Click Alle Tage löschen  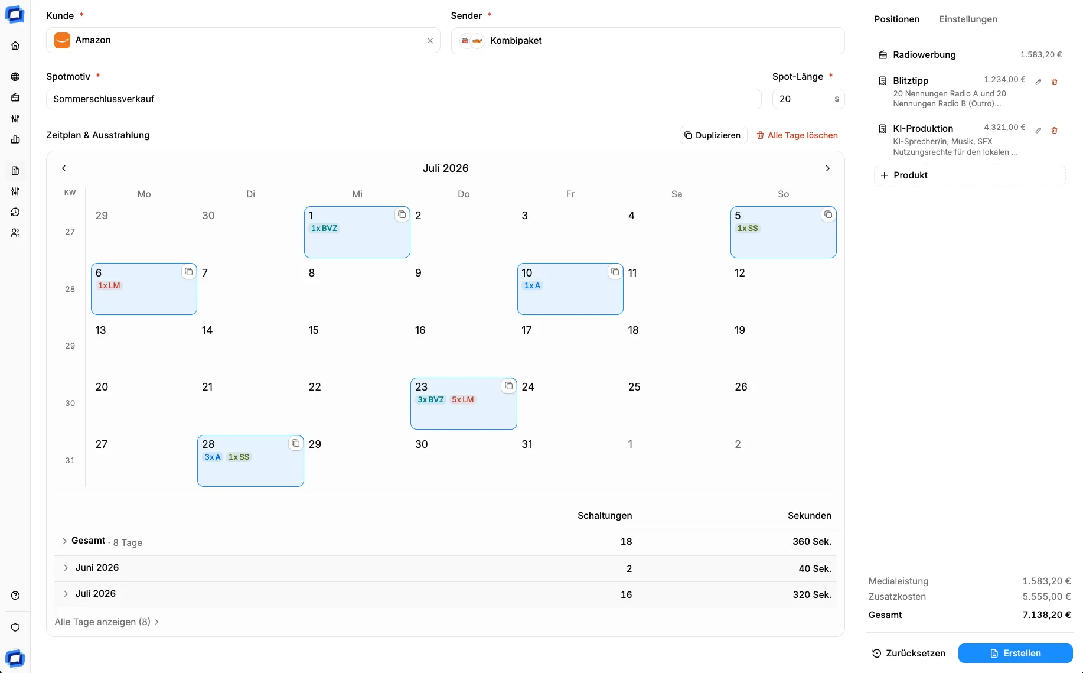(797, 135)
